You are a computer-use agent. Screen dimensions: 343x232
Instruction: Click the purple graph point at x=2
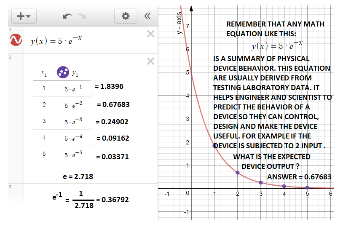[x=238, y=173]
